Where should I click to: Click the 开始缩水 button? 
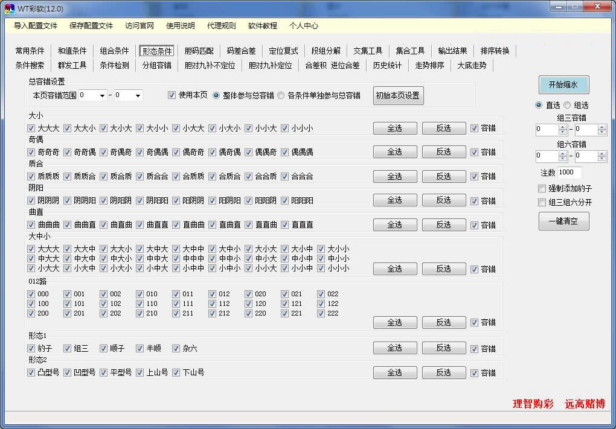563,84
